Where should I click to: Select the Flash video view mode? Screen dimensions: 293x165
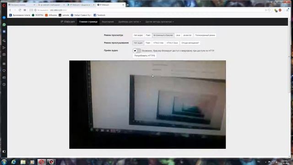click(148, 35)
